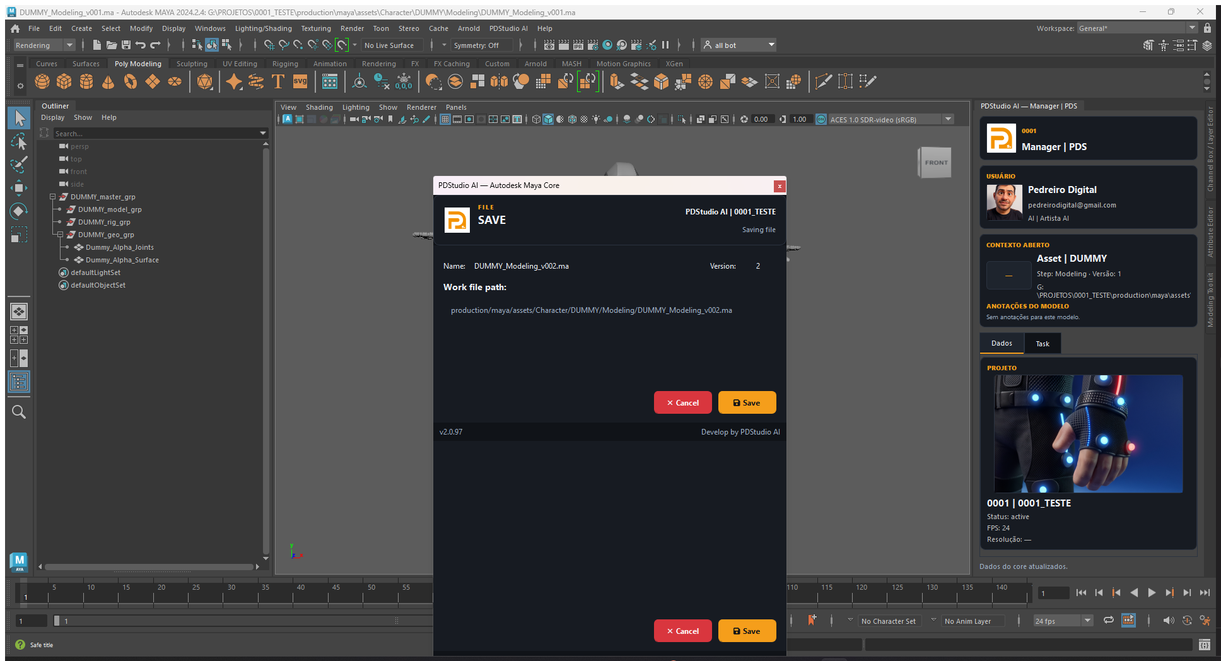Add a polygon cone from the shelf
The height and width of the screenshot is (661, 1221).
(108, 81)
